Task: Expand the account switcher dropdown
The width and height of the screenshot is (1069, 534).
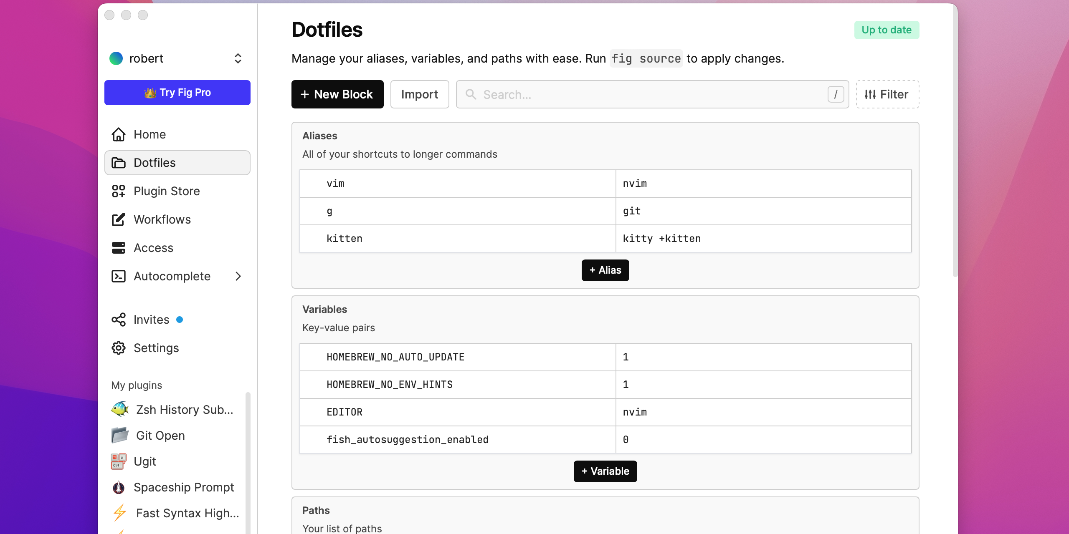Action: [238, 58]
